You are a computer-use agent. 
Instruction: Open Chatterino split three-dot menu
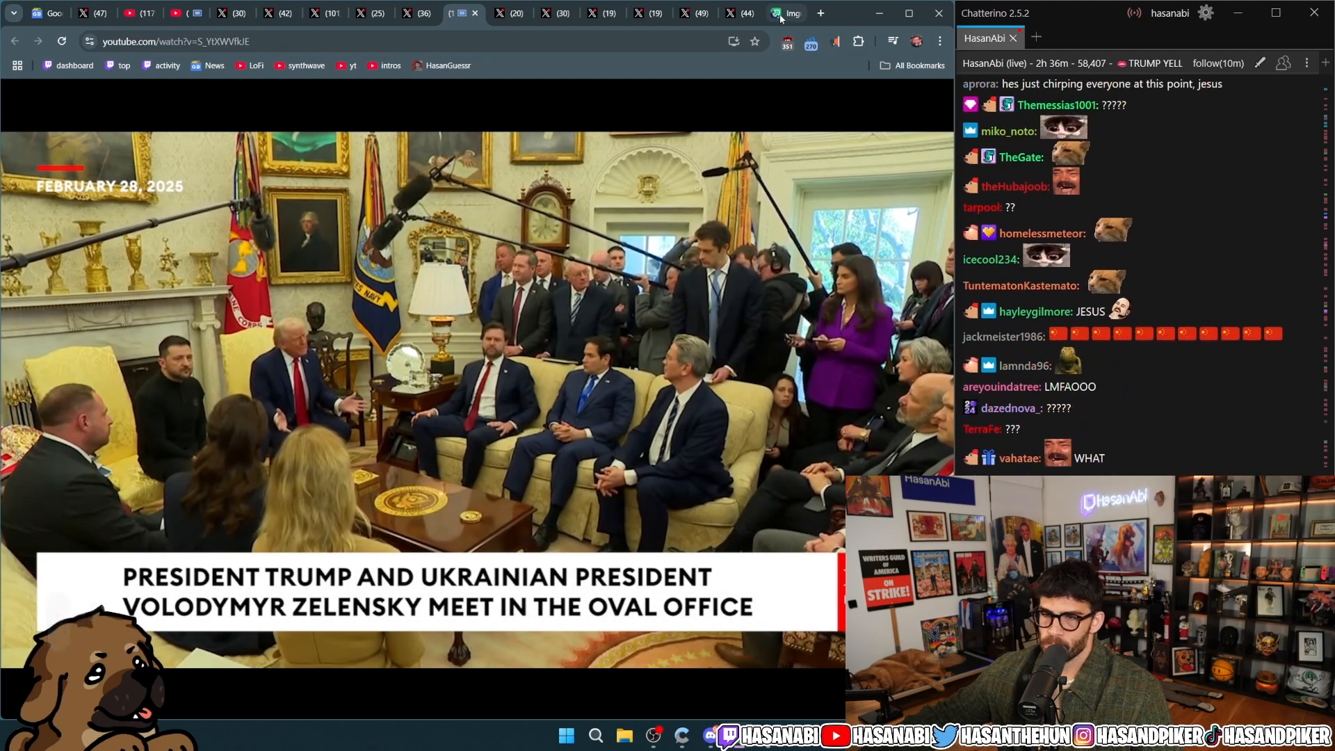[1306, 63]
